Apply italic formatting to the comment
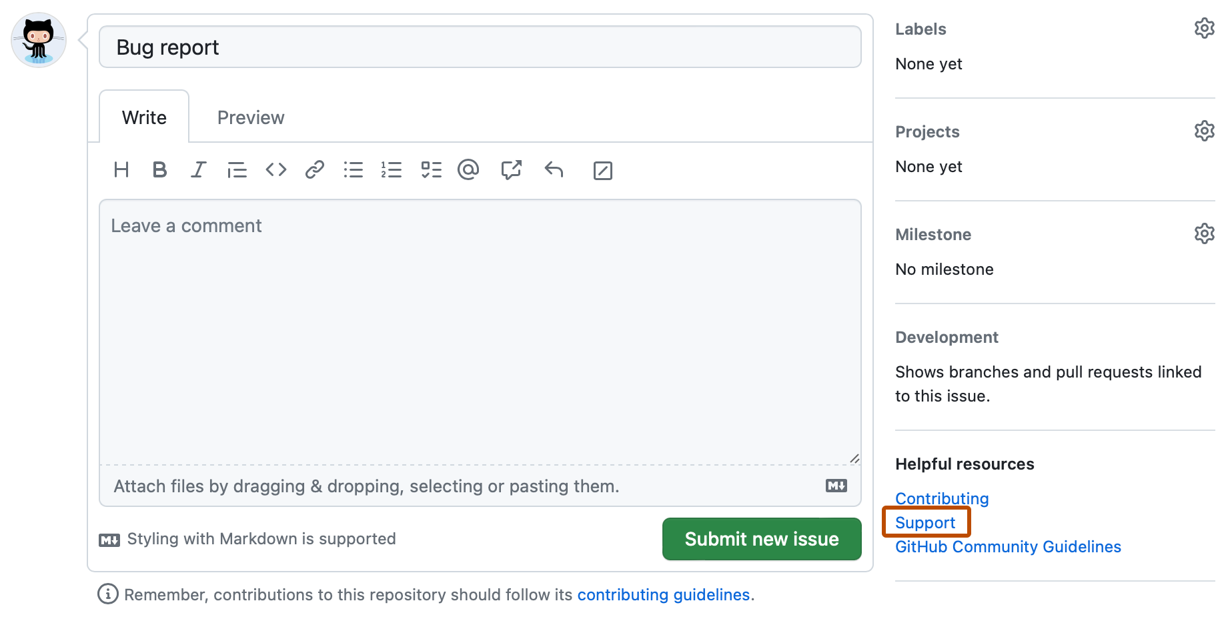The height and width of the screenshot is (619, 1230). [x=198, y=170]
